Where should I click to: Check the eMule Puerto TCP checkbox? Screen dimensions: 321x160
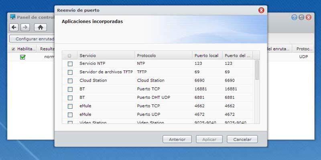pos(70,106)
